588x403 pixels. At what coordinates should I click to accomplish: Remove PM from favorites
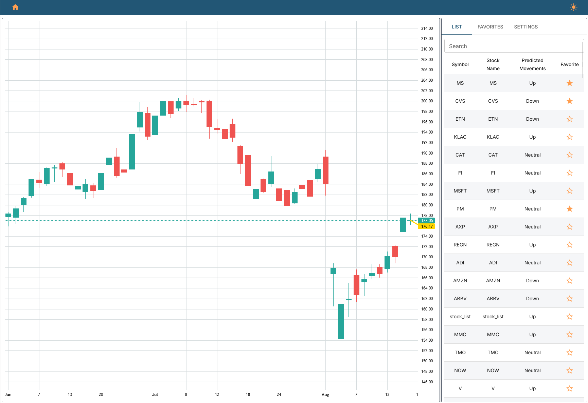(x=569, y=209)
